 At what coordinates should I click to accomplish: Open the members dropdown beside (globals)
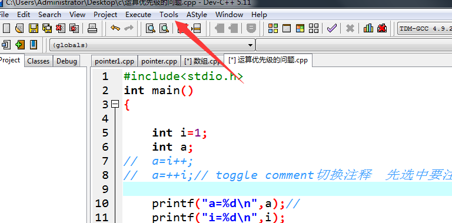click(354, 45)
